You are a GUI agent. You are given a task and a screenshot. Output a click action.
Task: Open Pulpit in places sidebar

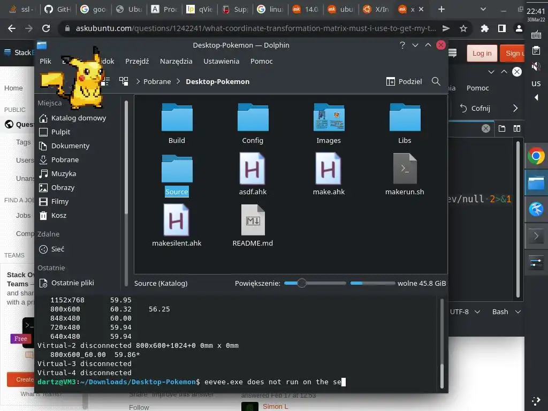55,132
